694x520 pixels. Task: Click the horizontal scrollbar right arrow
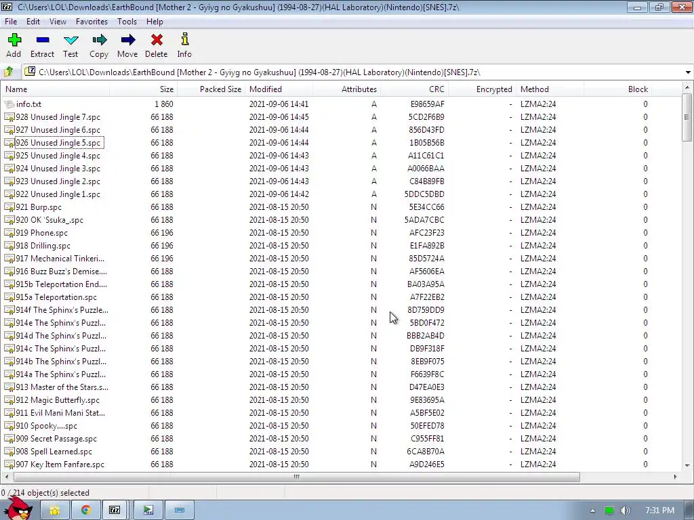click(x=676, y=477)
